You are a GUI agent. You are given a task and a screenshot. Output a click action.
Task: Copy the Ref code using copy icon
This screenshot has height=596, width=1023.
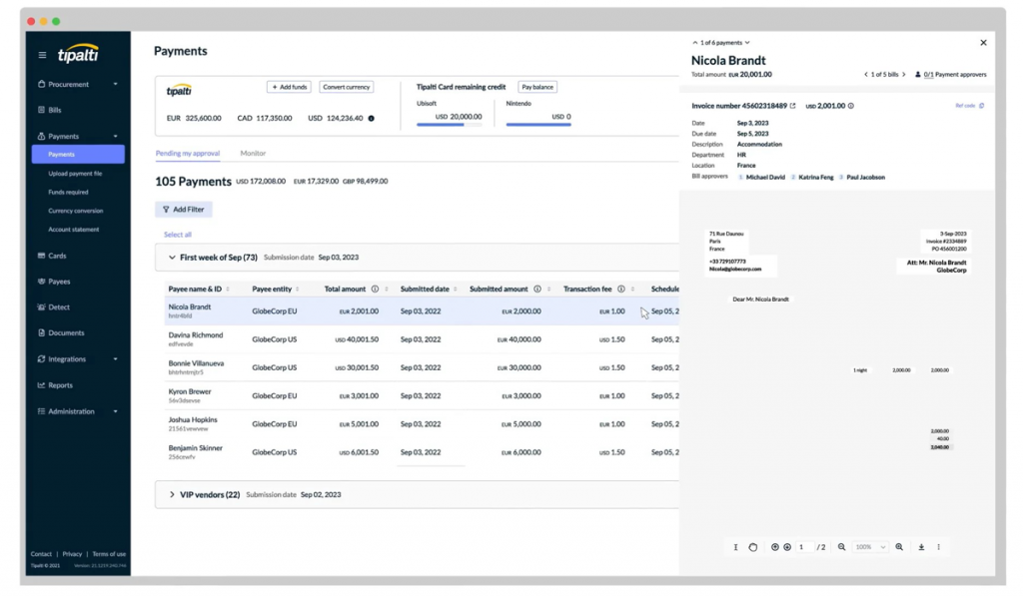pyautogui.click(x=981, y=106)
